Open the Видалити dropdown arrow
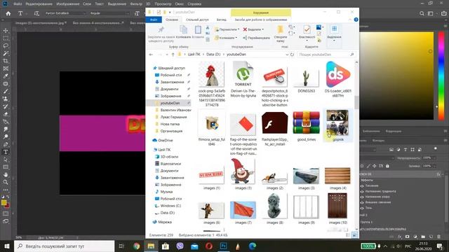 tap(263, 29)
